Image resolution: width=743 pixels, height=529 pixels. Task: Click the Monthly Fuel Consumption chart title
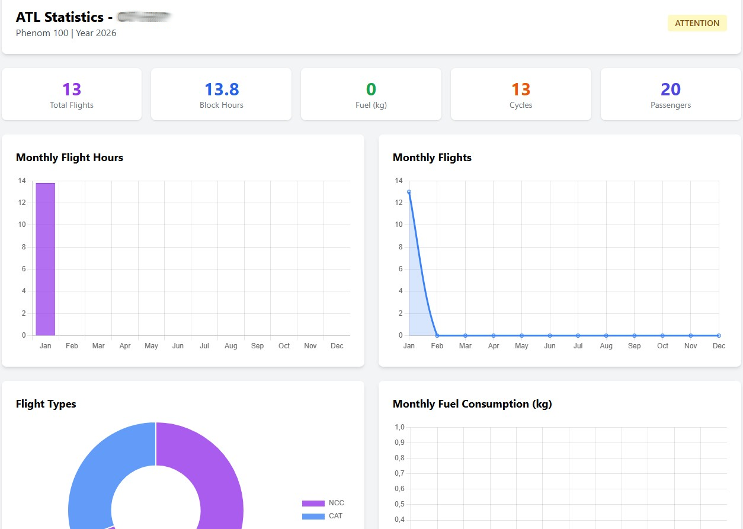(472, 404)
